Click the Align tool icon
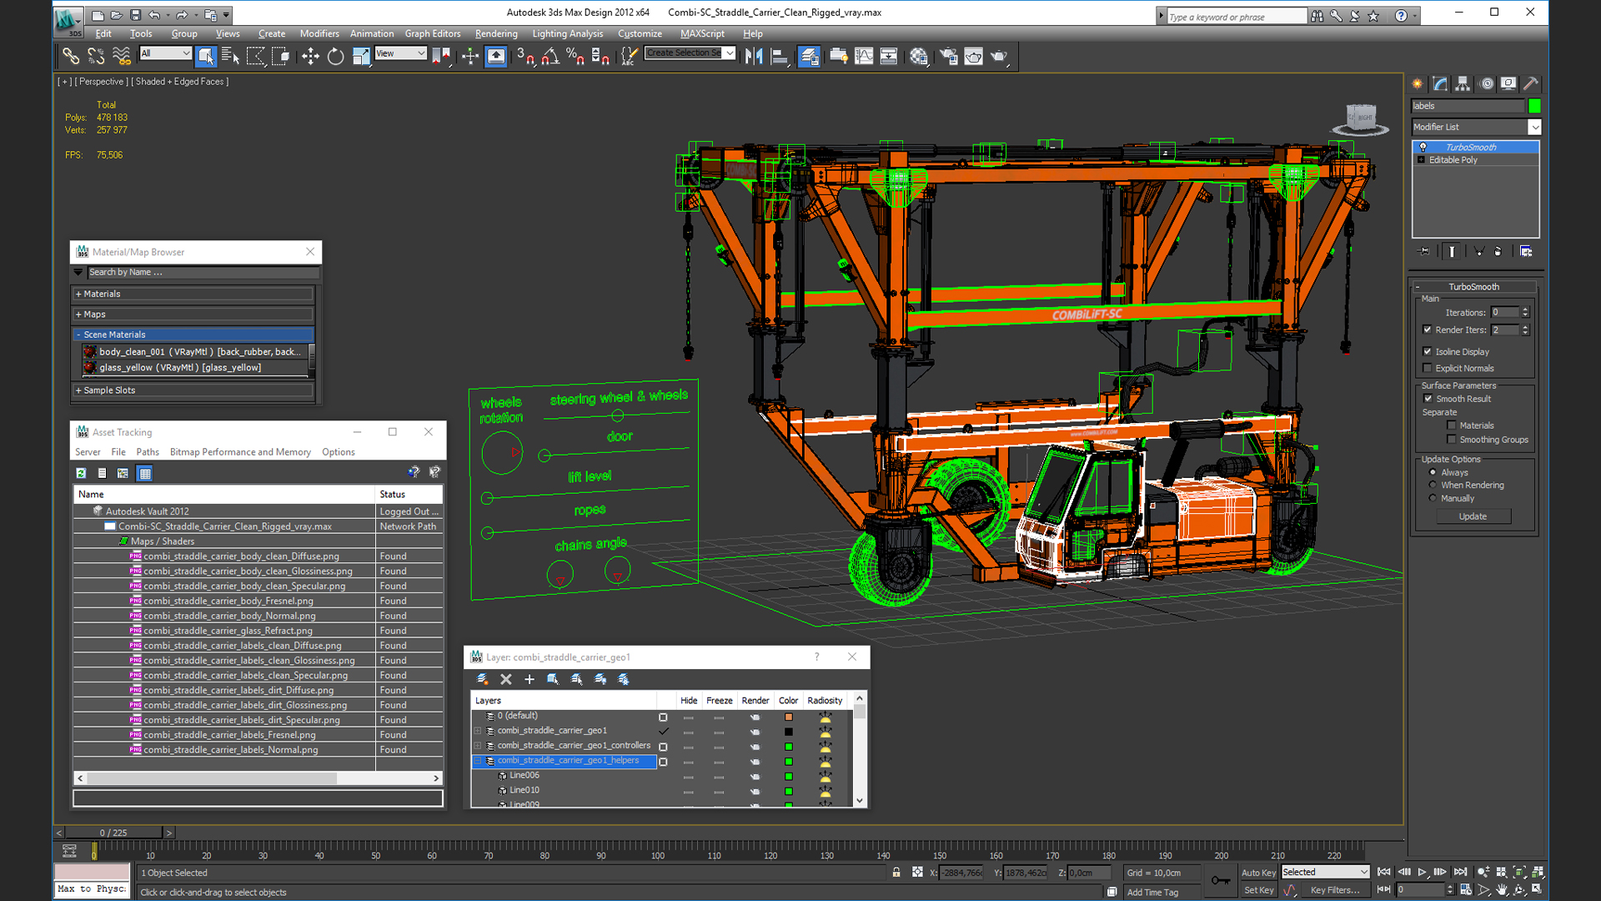Image resolution: width=1601 pixels, height=901 pixels. (780, 56)
